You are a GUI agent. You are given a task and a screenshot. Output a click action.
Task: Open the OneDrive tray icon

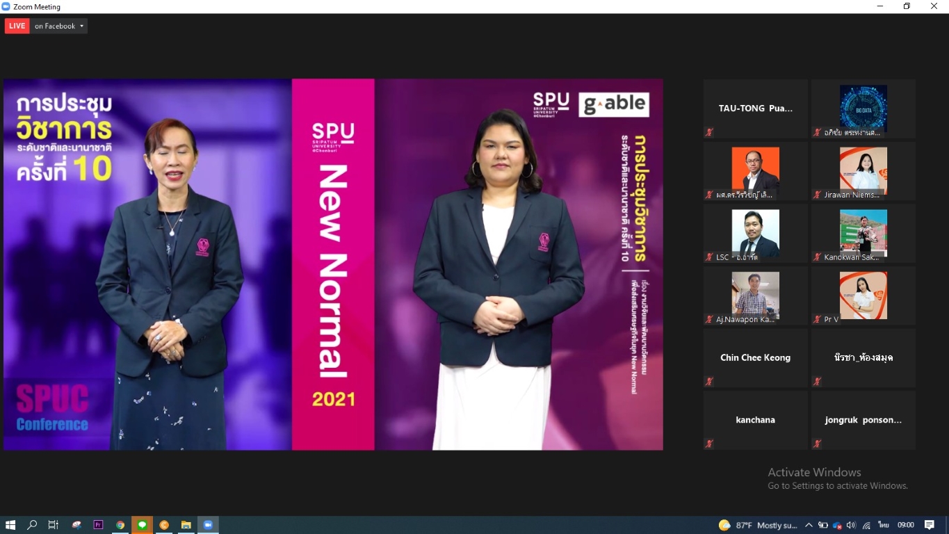pos(837,525)
